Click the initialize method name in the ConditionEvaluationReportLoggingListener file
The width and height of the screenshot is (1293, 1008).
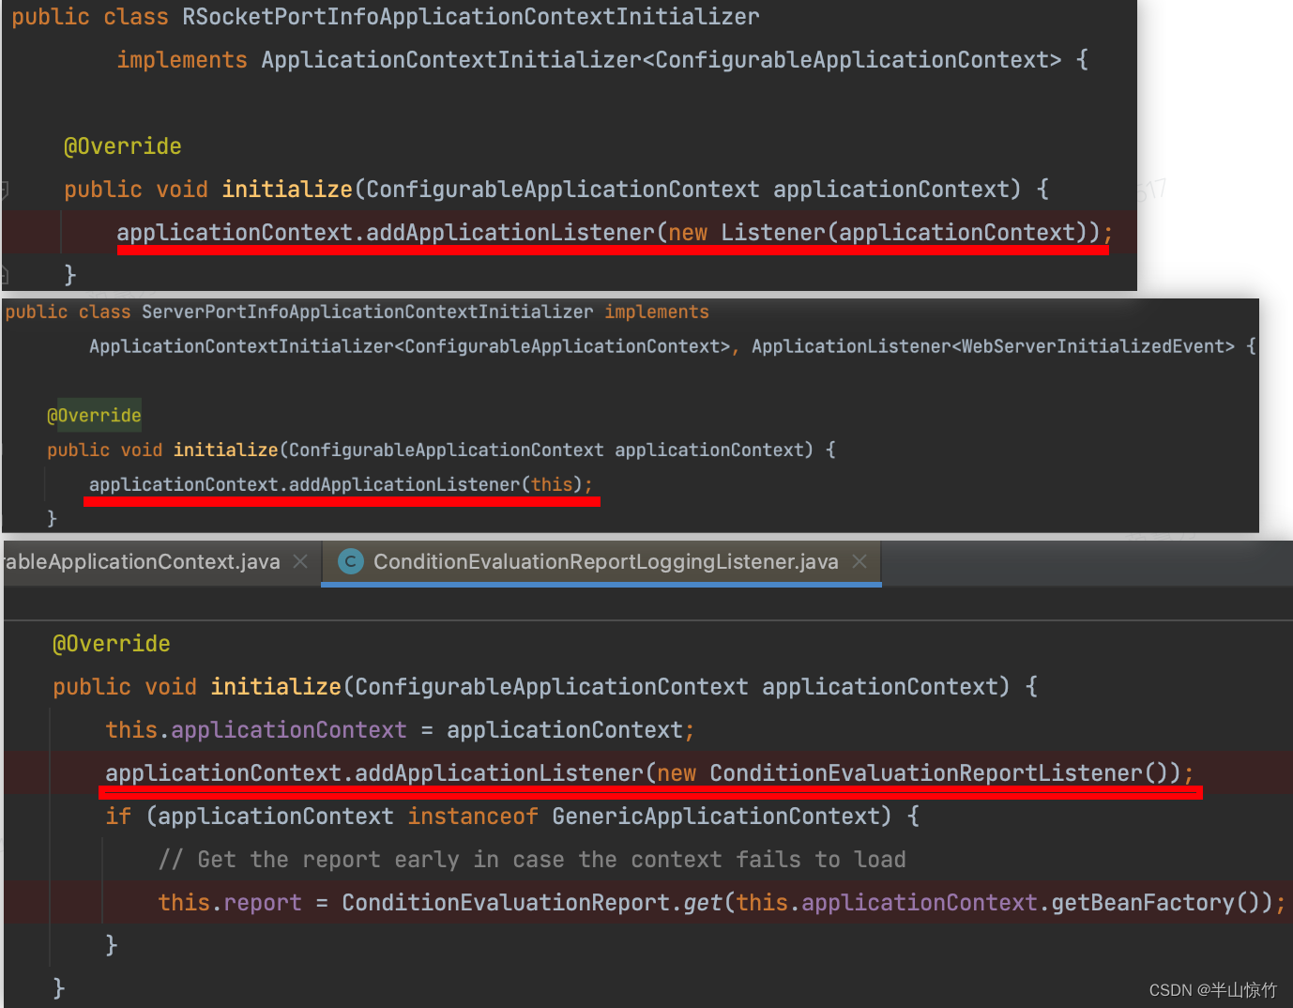[x=276, y=686]
